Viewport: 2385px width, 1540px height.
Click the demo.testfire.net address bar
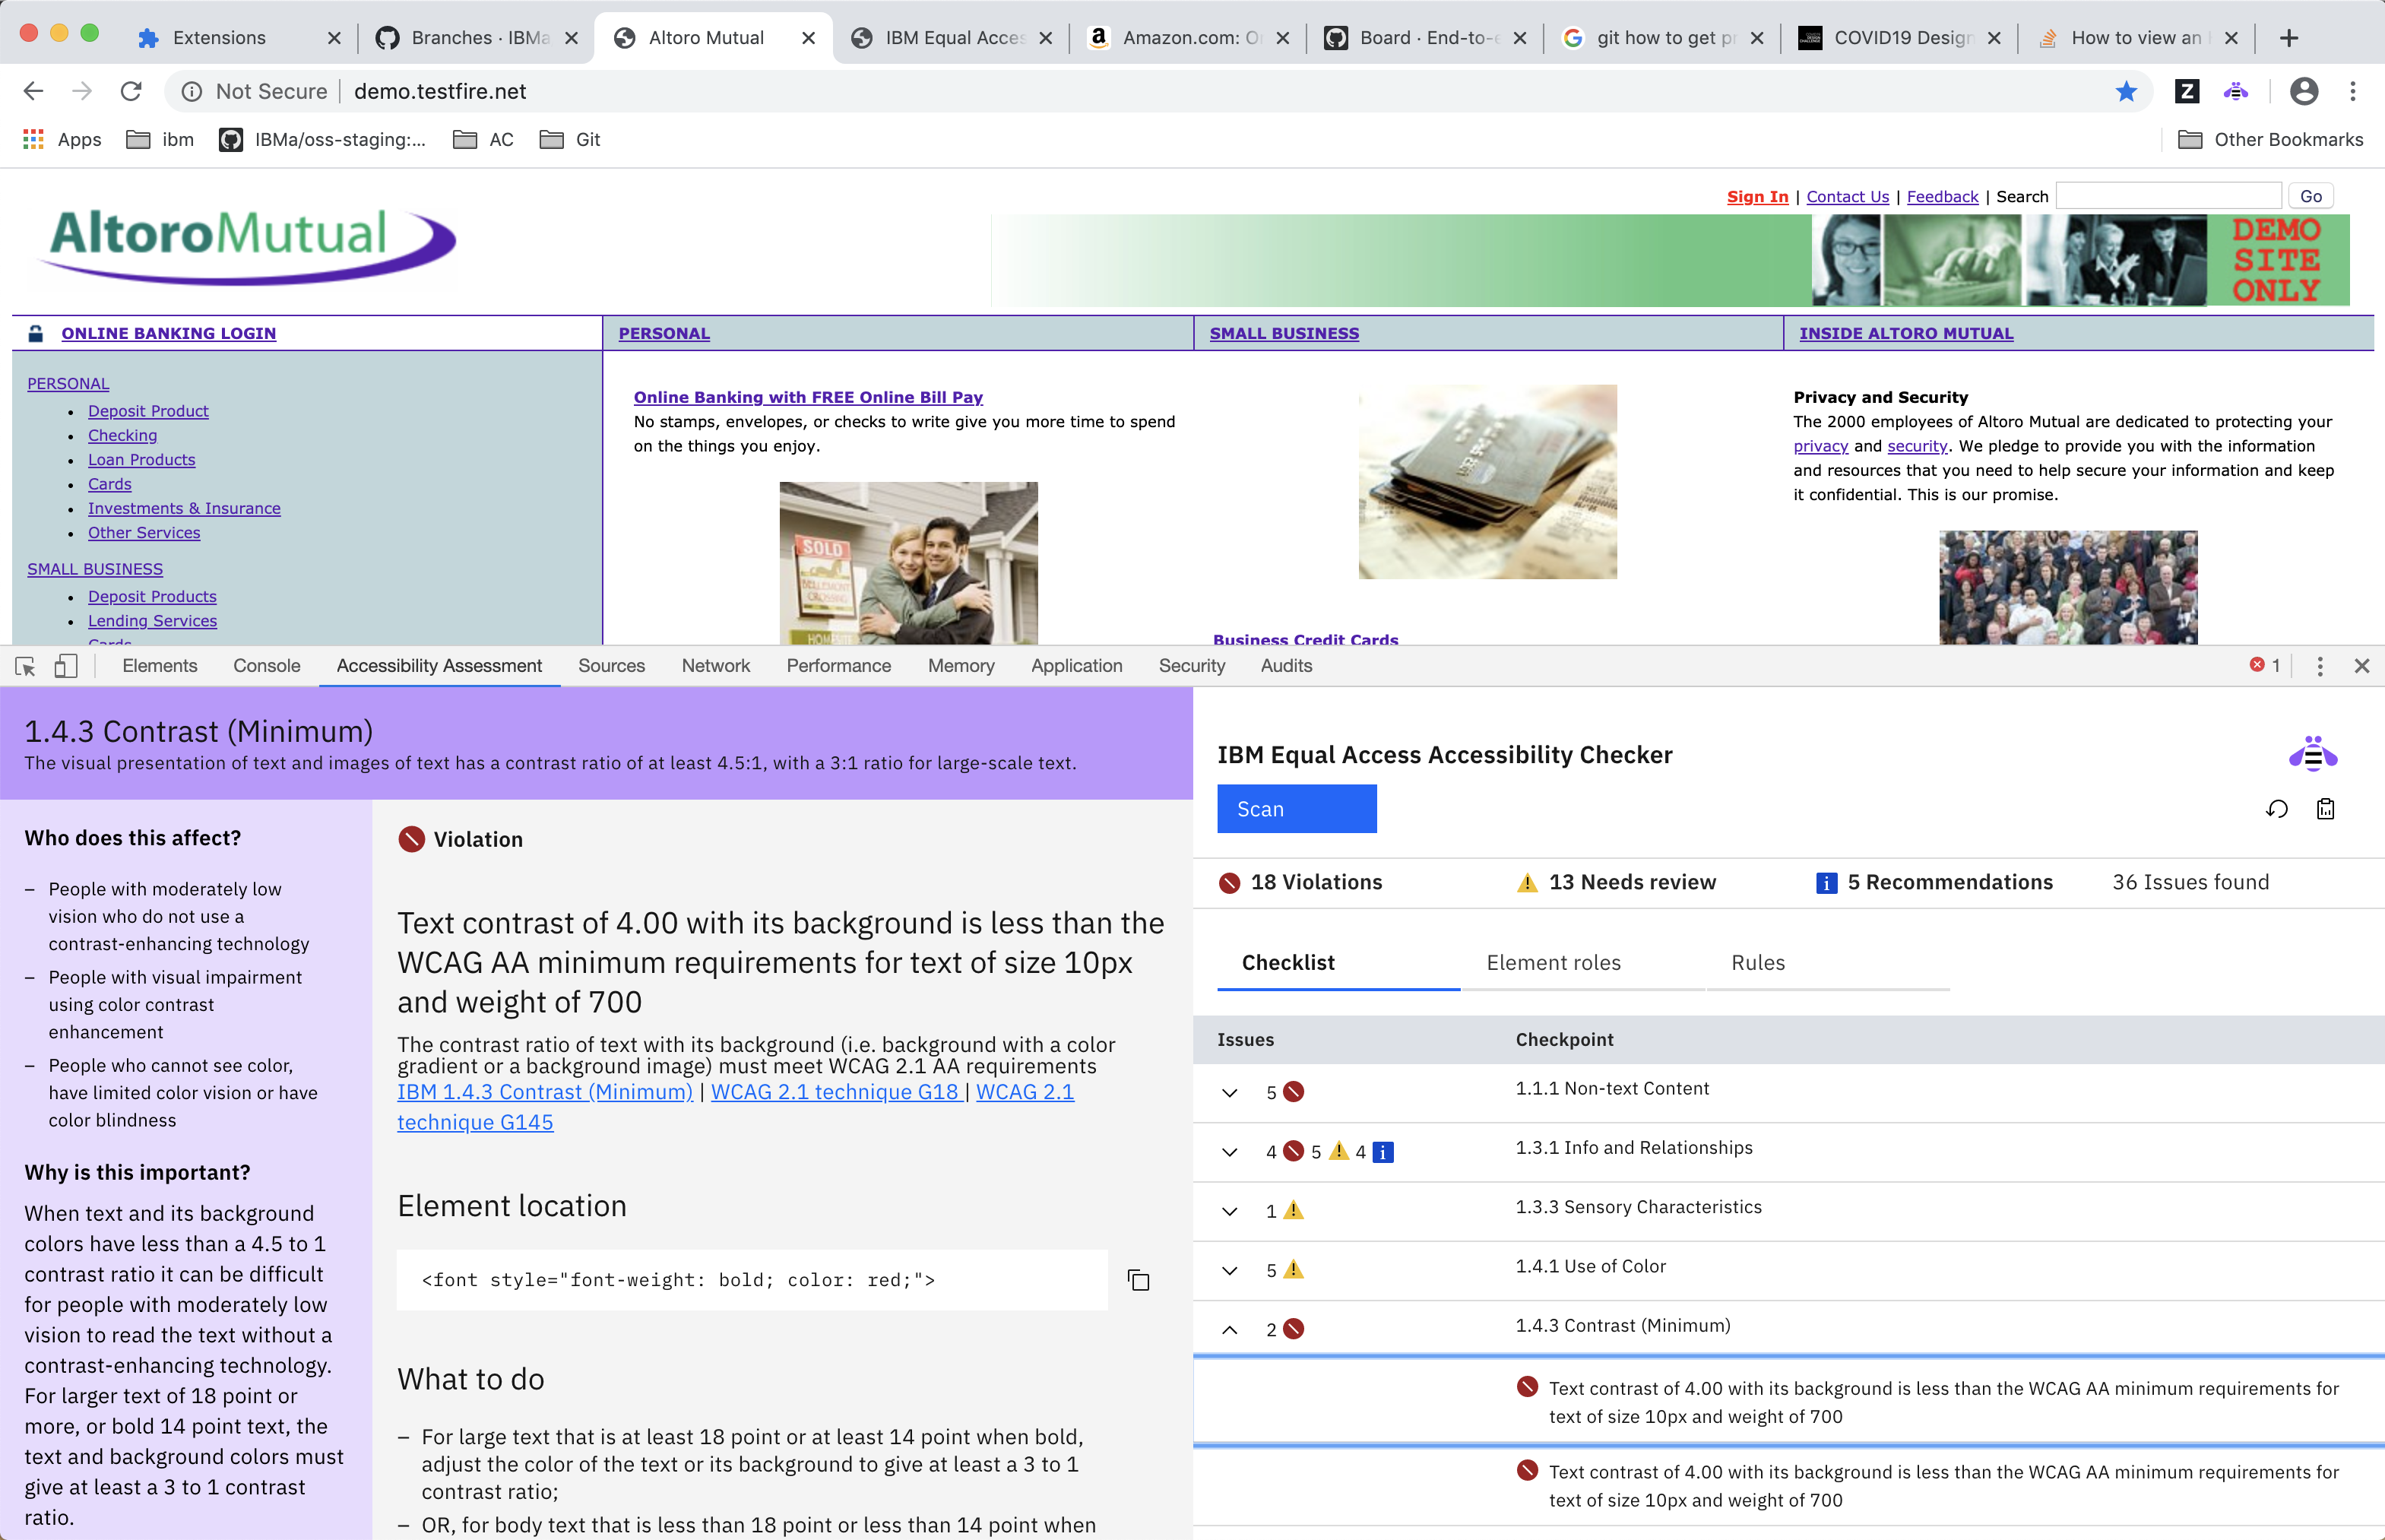tap(1160, 91)
